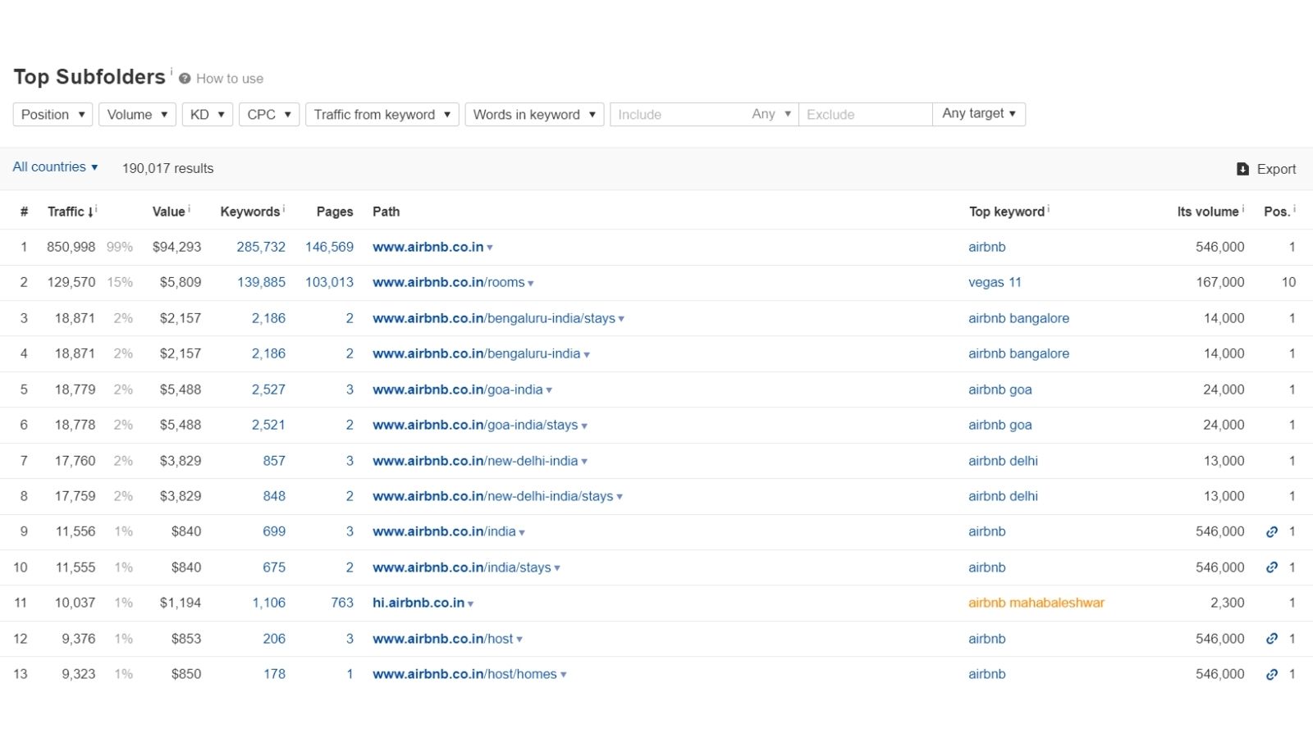The image size is (1313, 738).
Task: Open www.airbnb.co.in/goa-india/stays path link
Action: click(x=475, y=425)
